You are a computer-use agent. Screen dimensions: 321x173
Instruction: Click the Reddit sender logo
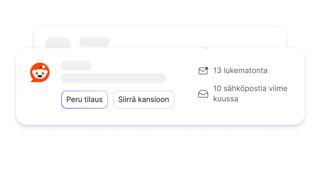(x=40, y=73)
